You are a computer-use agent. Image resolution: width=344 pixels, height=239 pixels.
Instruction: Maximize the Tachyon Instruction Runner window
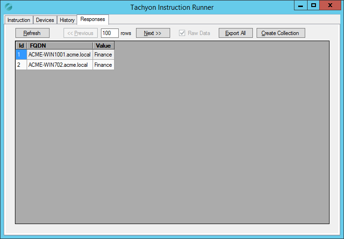[x=314, y=5]
